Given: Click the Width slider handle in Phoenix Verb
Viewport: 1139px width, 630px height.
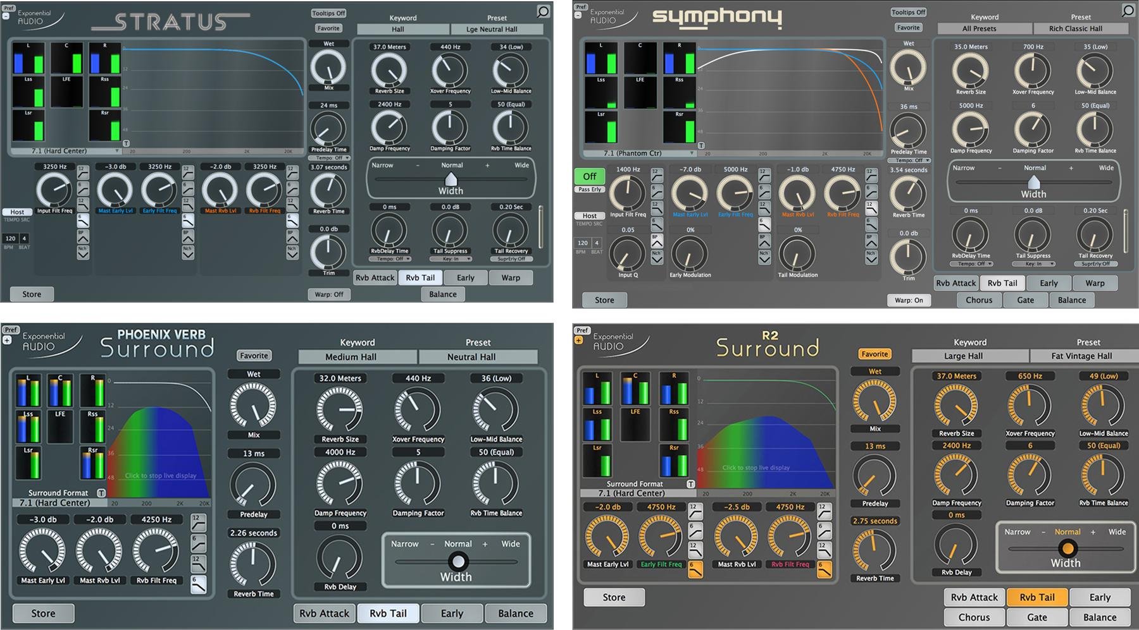Looking at the screenshot, I should [457, 561].
